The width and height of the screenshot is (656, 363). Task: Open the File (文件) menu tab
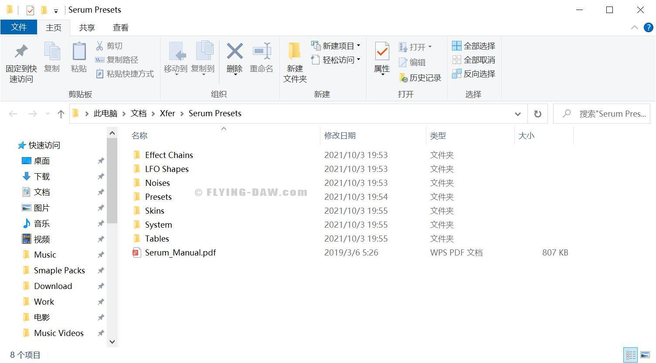click(x=19, y=27)
